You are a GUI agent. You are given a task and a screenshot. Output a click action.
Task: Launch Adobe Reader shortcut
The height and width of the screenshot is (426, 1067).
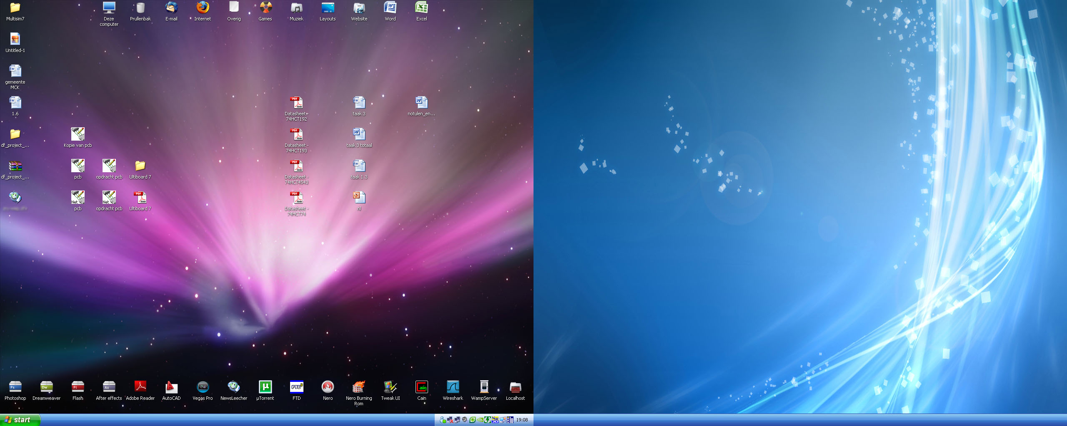click(140, 391)
